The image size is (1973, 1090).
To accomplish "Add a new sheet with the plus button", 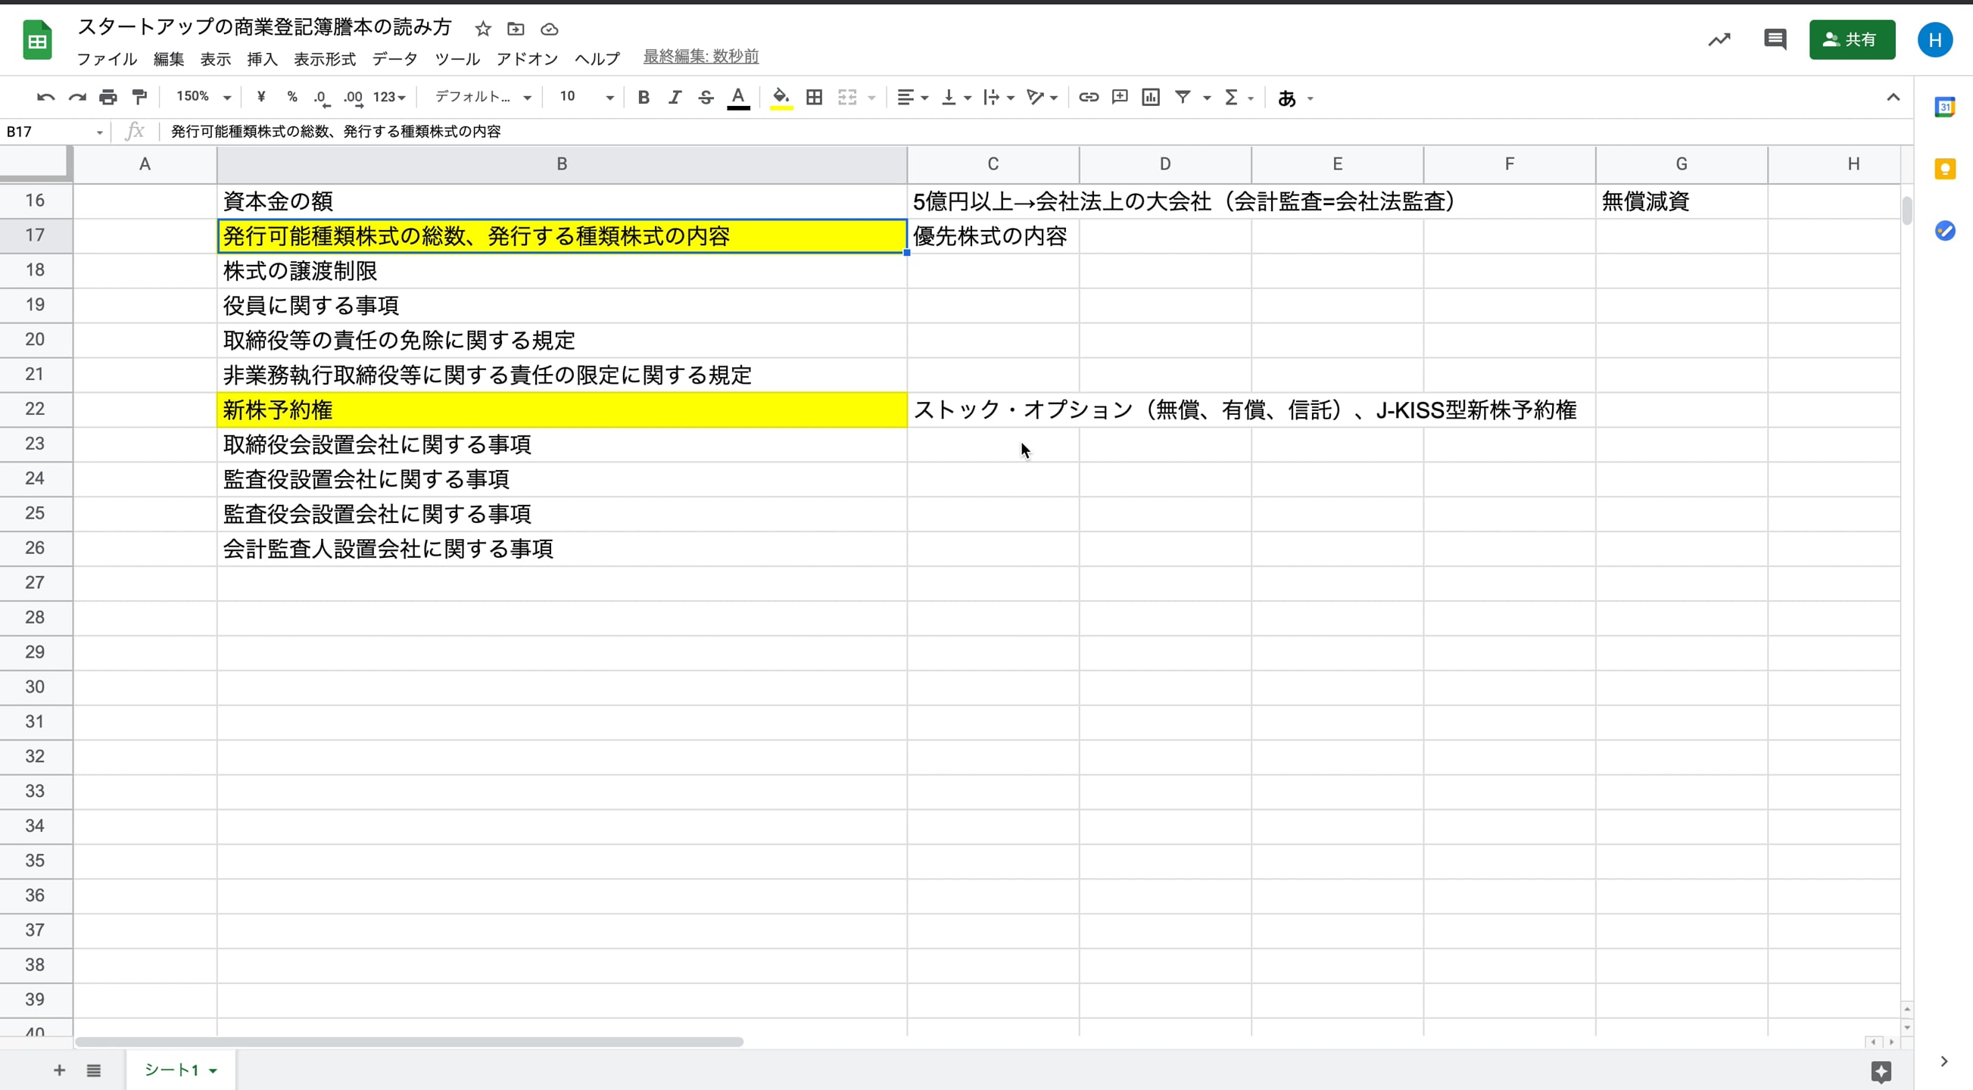I will click(x=59, y=1070).
